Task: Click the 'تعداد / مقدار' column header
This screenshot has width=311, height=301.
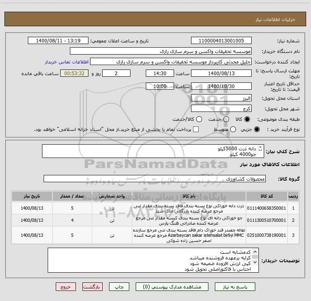Action: (x=72, y=196)
